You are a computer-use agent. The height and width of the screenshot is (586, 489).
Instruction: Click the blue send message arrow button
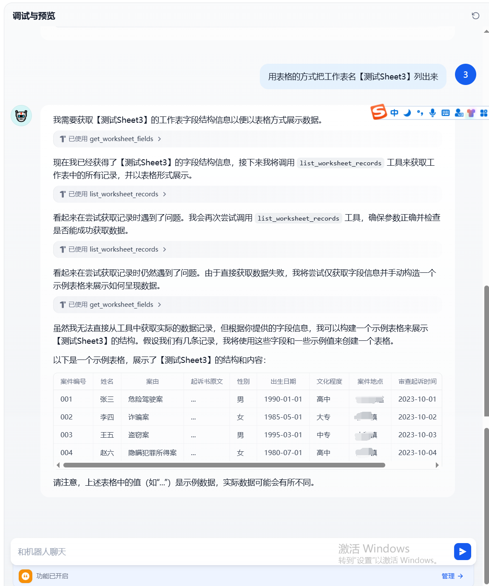[462, 552]
